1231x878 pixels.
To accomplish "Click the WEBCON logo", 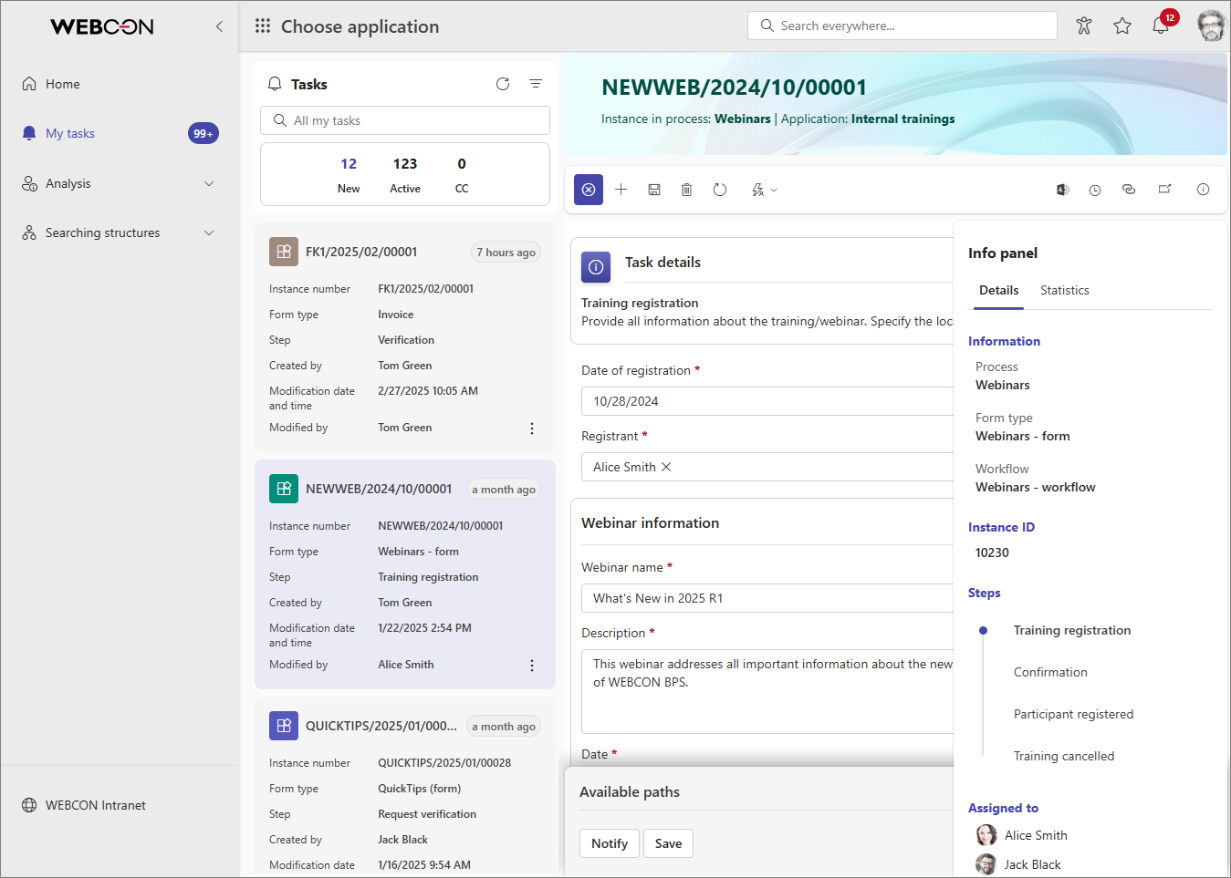I will click(102, 26).
